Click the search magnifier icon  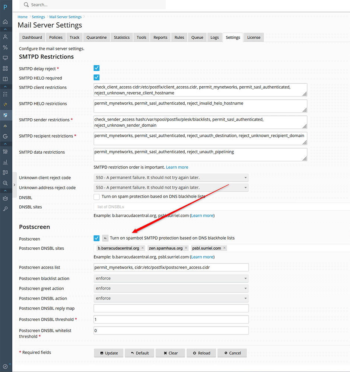(26, 5)
